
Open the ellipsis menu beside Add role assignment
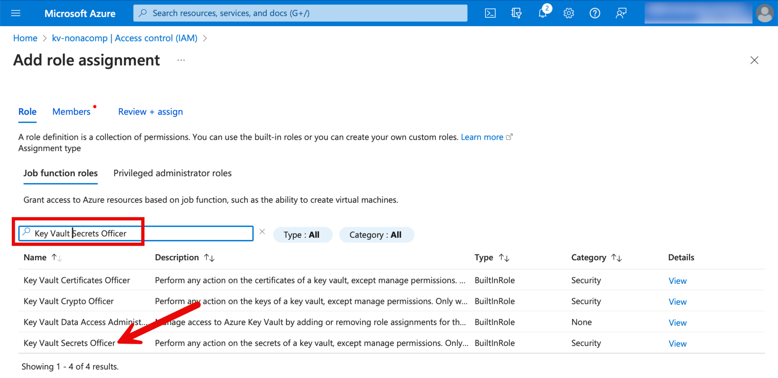(x=181, y=60)
